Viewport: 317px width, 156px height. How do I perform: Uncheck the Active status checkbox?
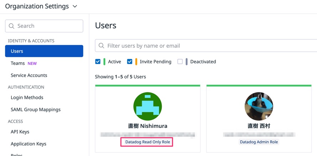(x=98, y=61)
